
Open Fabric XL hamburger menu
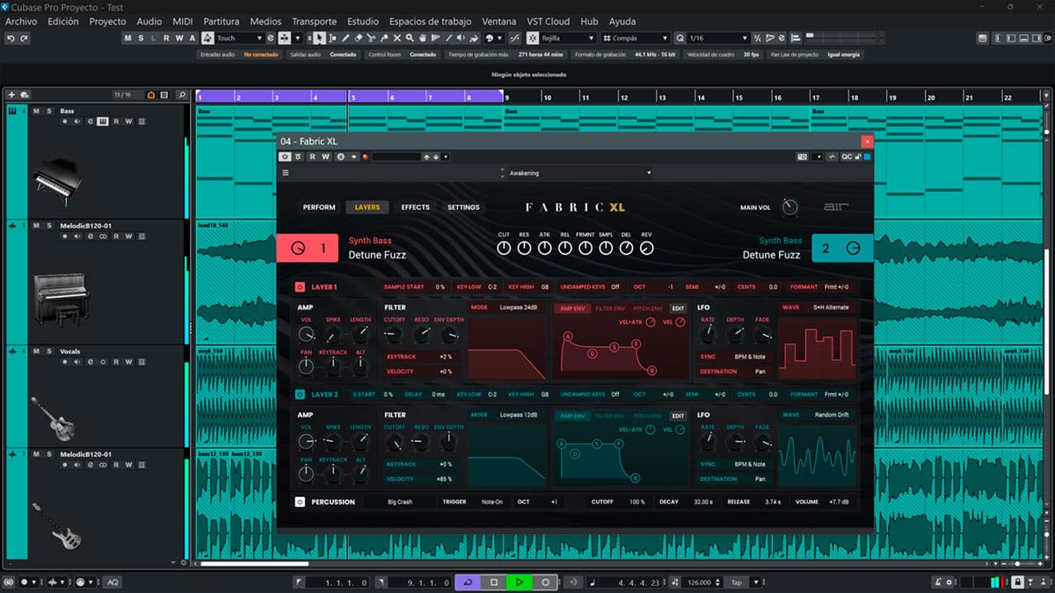click(286, 173)
